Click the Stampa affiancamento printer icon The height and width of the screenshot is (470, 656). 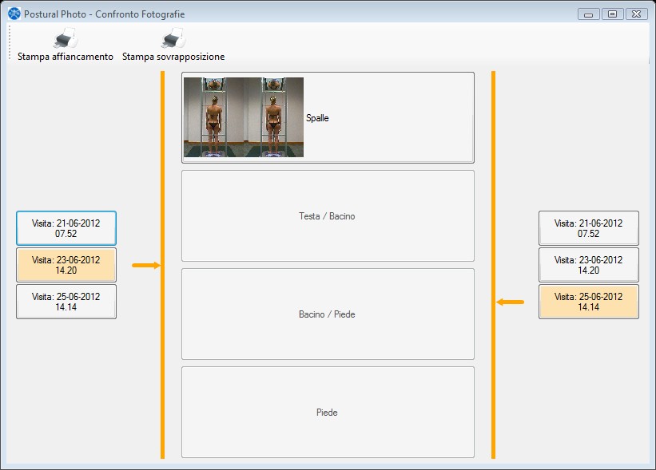[66, 38]
